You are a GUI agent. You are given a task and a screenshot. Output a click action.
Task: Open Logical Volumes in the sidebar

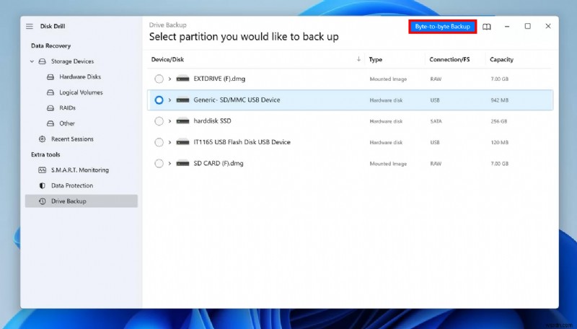(81, 92)
